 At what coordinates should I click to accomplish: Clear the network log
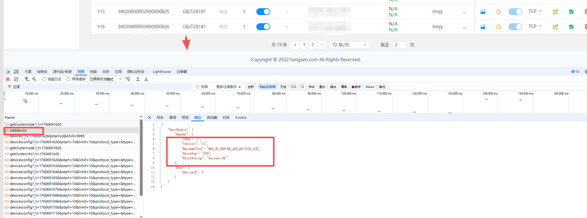coord(16,79)
